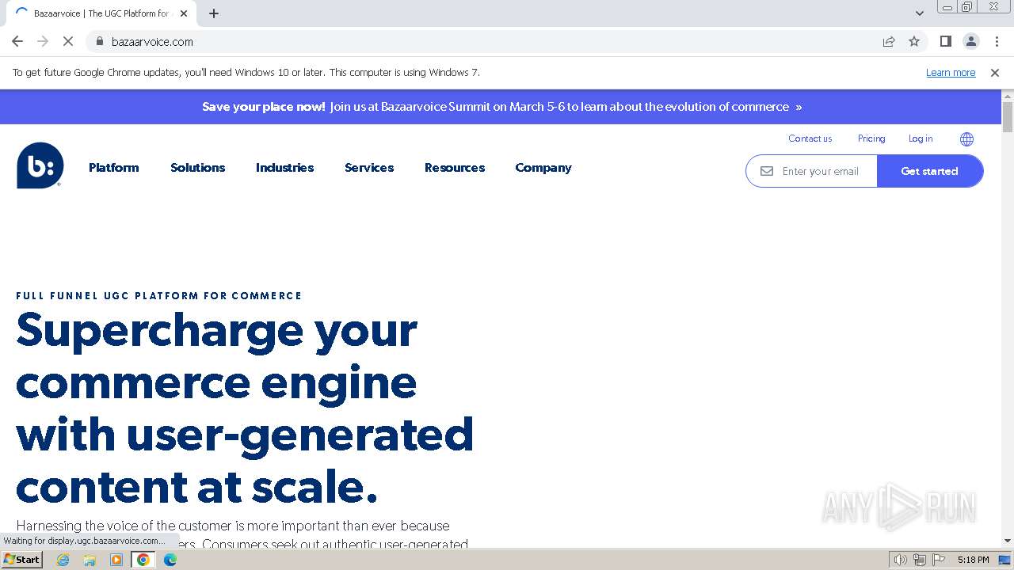
Task: Click the 5:18 PM clock
Action: 973,560
